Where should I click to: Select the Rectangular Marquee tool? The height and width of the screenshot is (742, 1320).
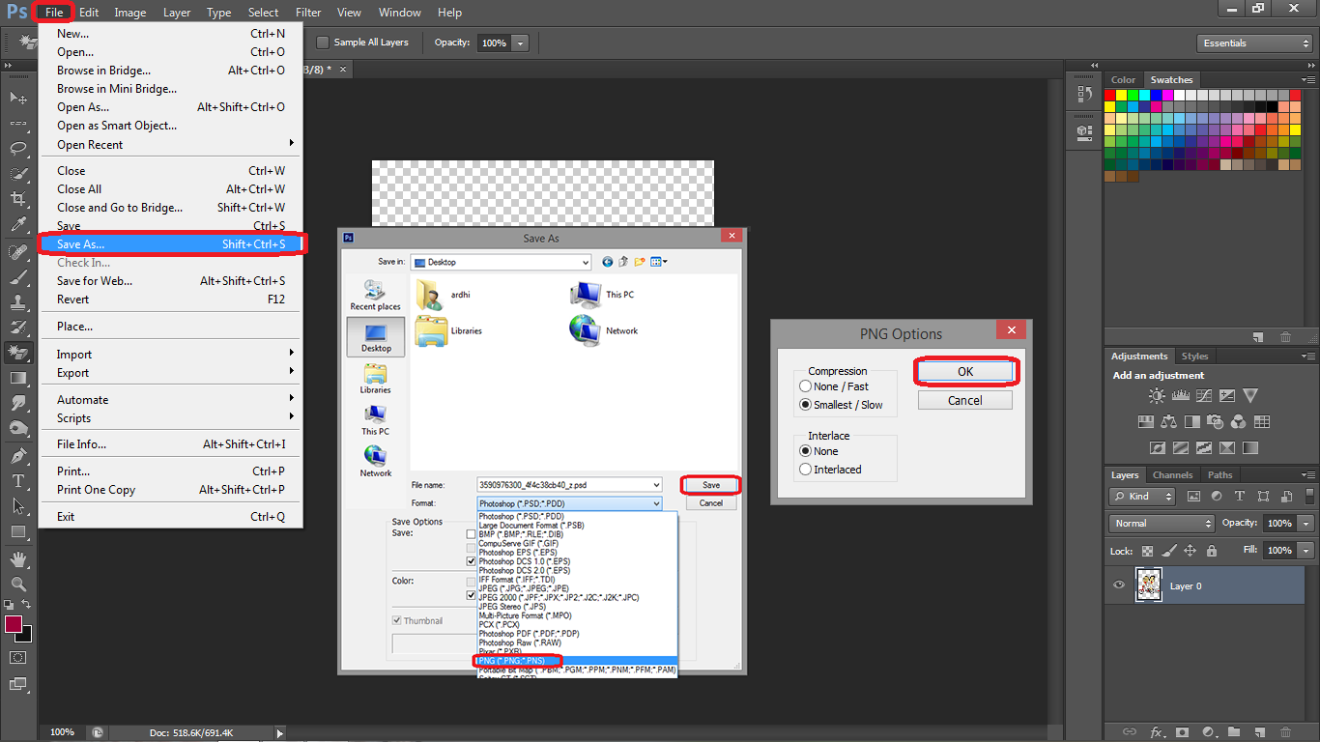[x=18, y=124]
